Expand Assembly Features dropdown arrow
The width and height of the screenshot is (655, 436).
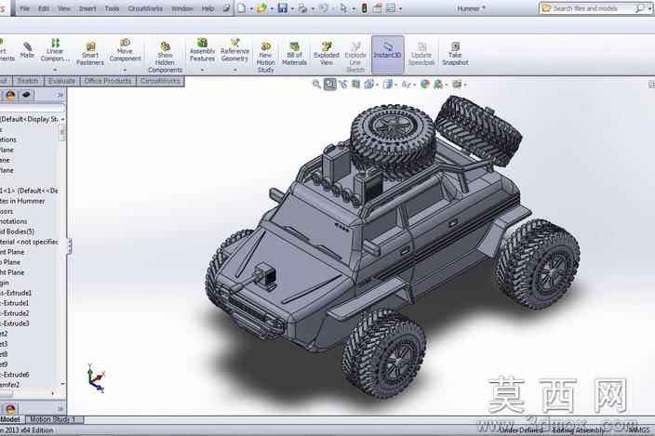click(x=202, y=70)
